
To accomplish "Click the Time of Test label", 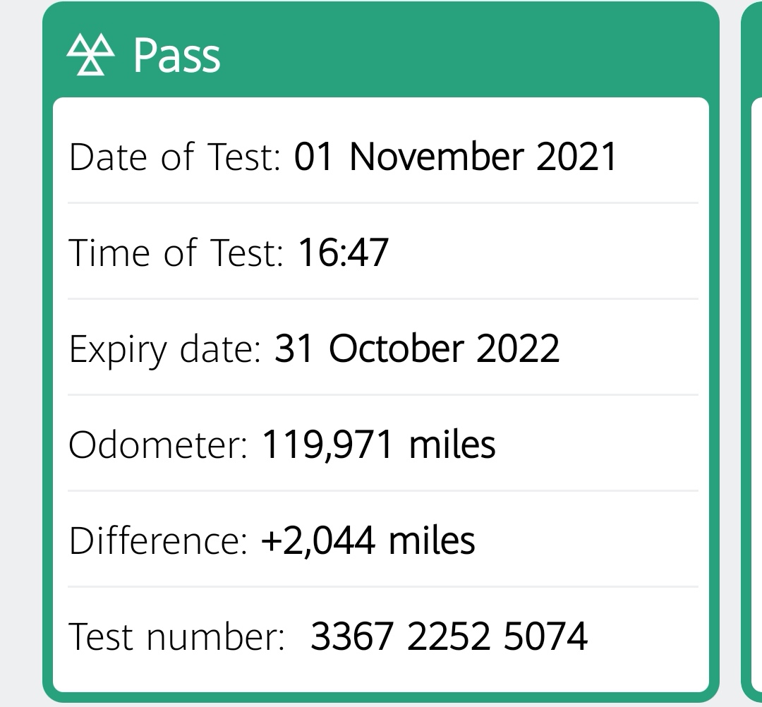I will (176, 253).
